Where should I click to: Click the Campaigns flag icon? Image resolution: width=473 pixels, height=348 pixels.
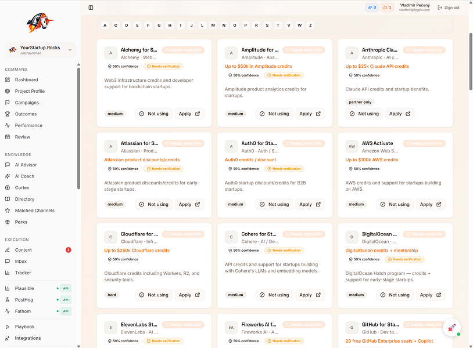coord(8,103)
